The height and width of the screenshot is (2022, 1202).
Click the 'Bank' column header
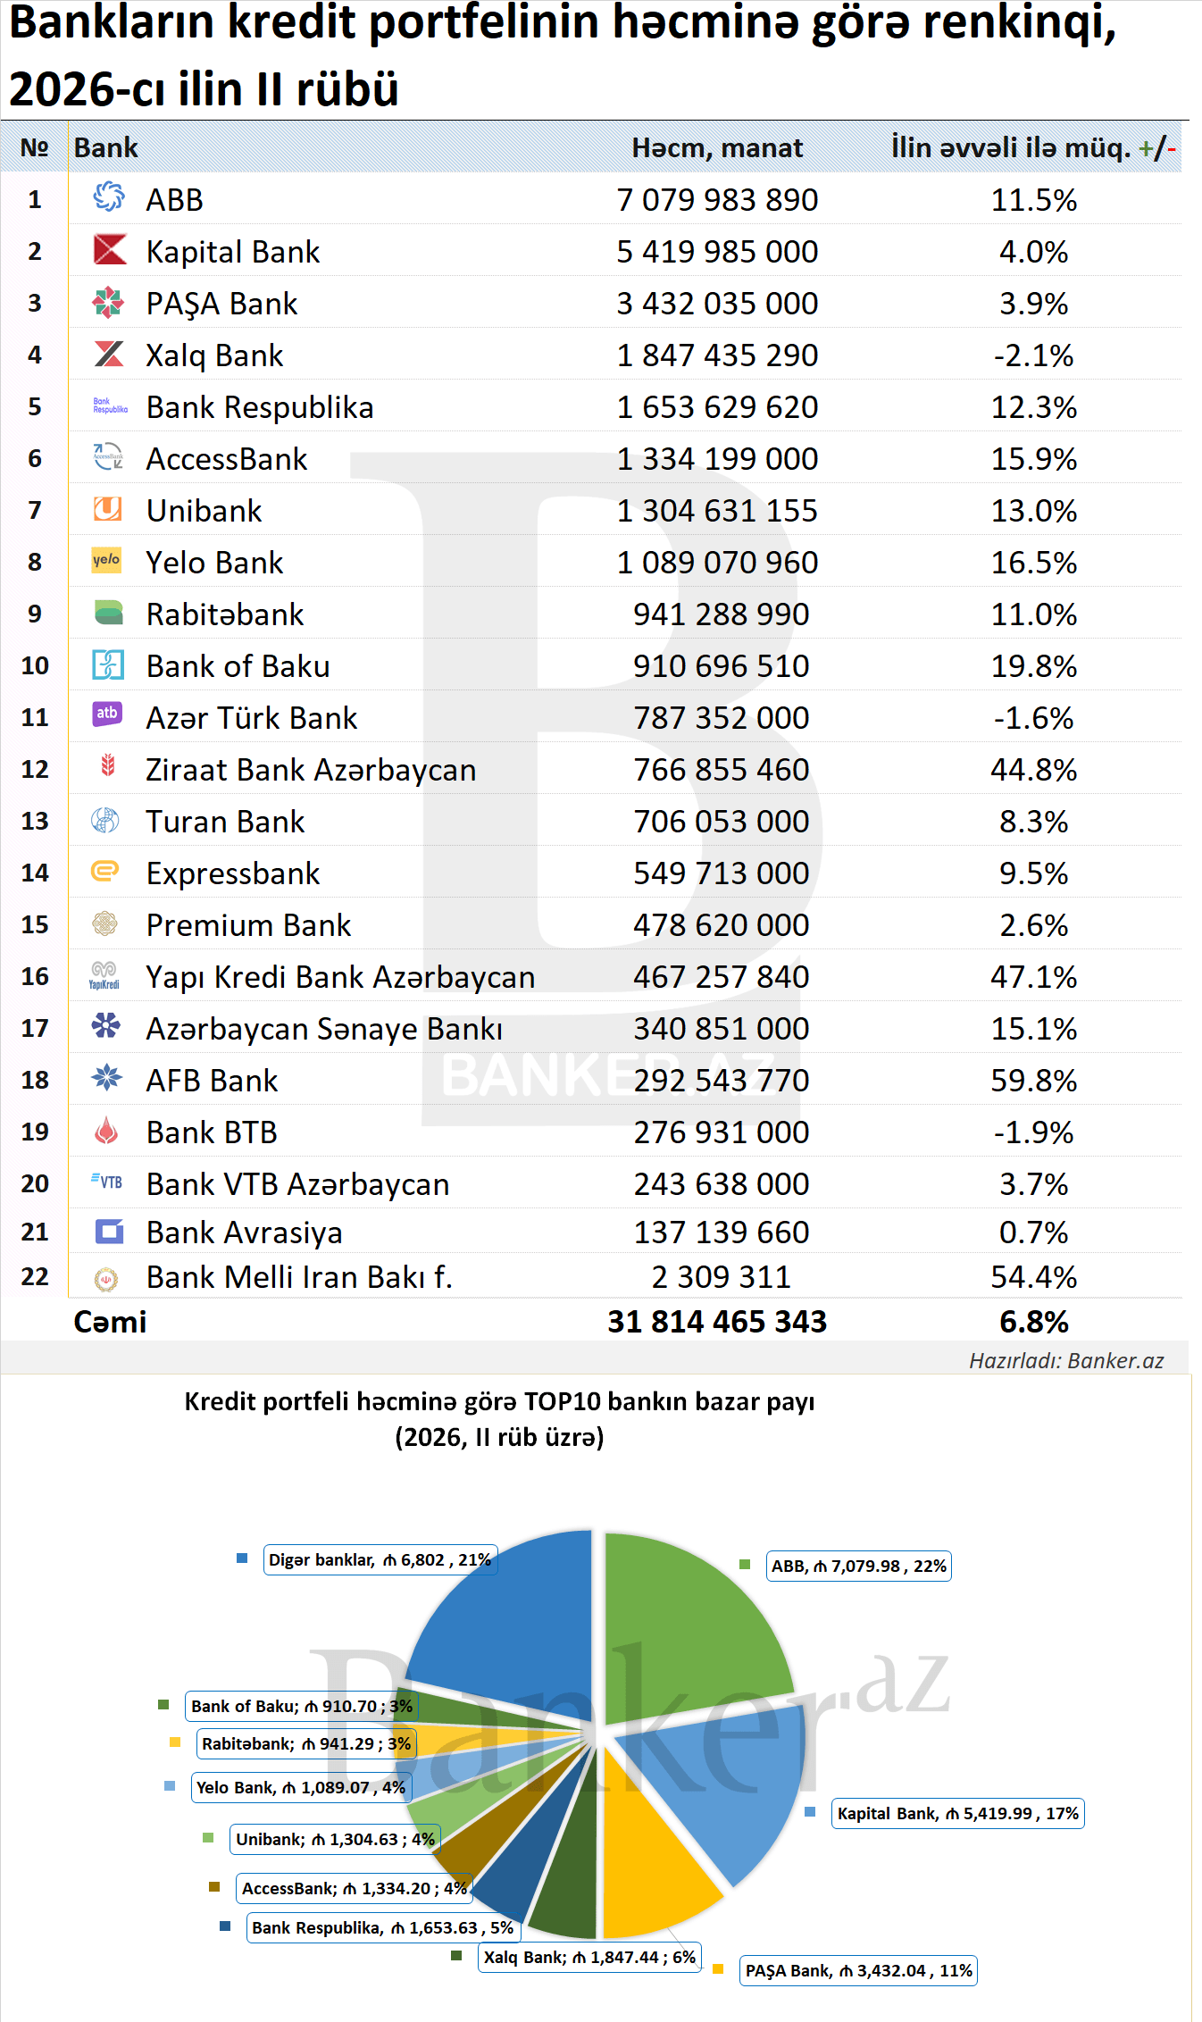pyautogui.click(x=106, y=147)
